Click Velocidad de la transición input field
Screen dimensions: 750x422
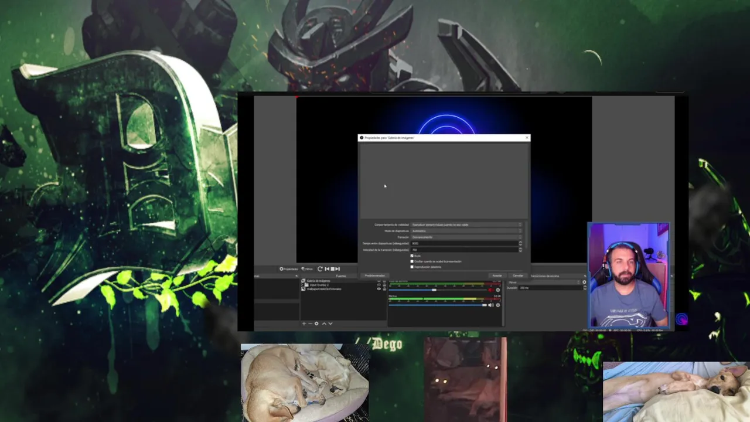[464, 250]
